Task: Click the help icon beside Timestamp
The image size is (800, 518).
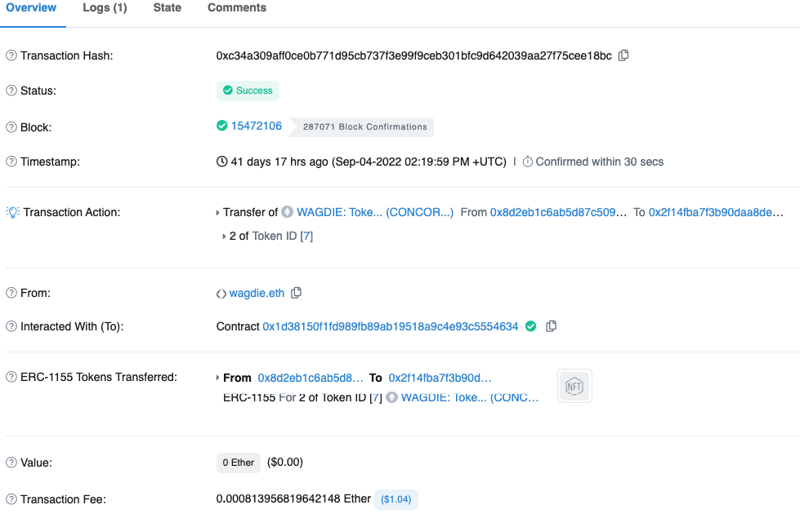Action: click(x=11, y=162)
